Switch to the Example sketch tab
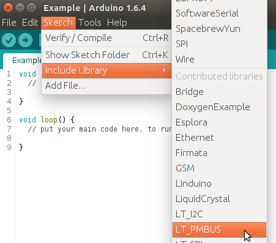The width and height of the screenshot is (276, 243). pos(23,61)
